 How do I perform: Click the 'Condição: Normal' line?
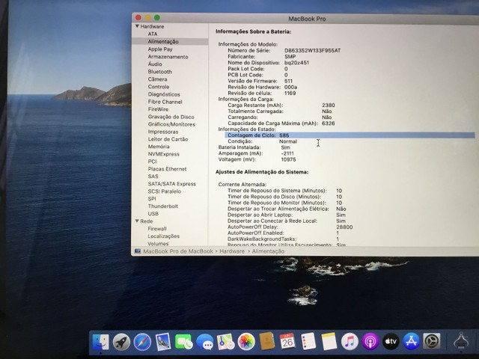262,141
